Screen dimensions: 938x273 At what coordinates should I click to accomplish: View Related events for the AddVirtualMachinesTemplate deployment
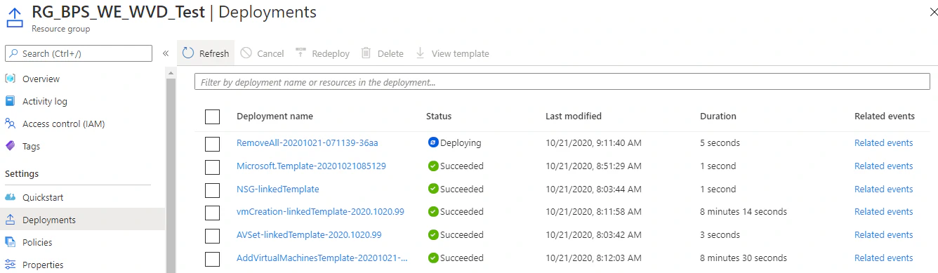click(x=883, y=258)
